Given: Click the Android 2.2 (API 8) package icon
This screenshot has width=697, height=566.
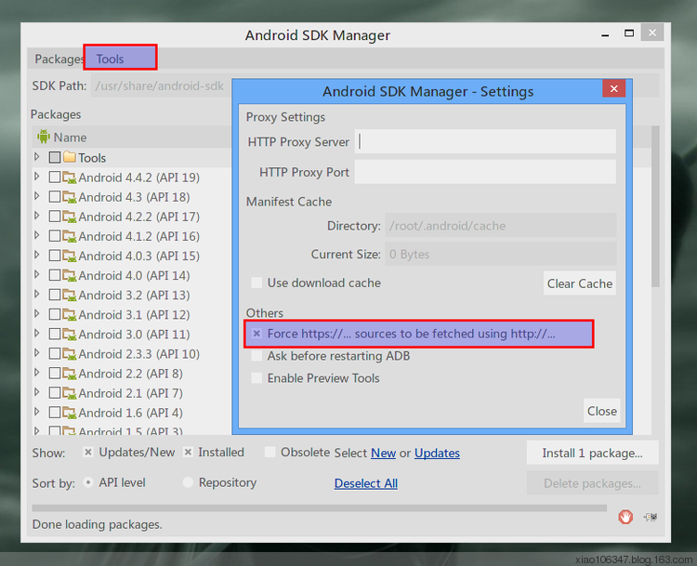Looking at the screenshot, I should pos(69,374).
